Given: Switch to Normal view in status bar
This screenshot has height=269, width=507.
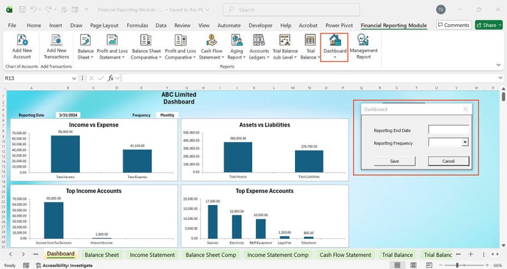Looking at the screenshot, I should [397, 265].
